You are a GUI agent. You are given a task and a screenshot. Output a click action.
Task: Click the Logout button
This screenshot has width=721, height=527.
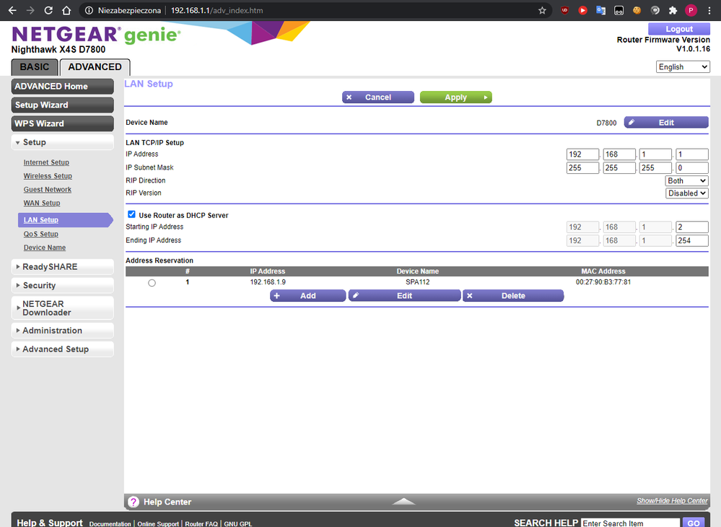678,29
